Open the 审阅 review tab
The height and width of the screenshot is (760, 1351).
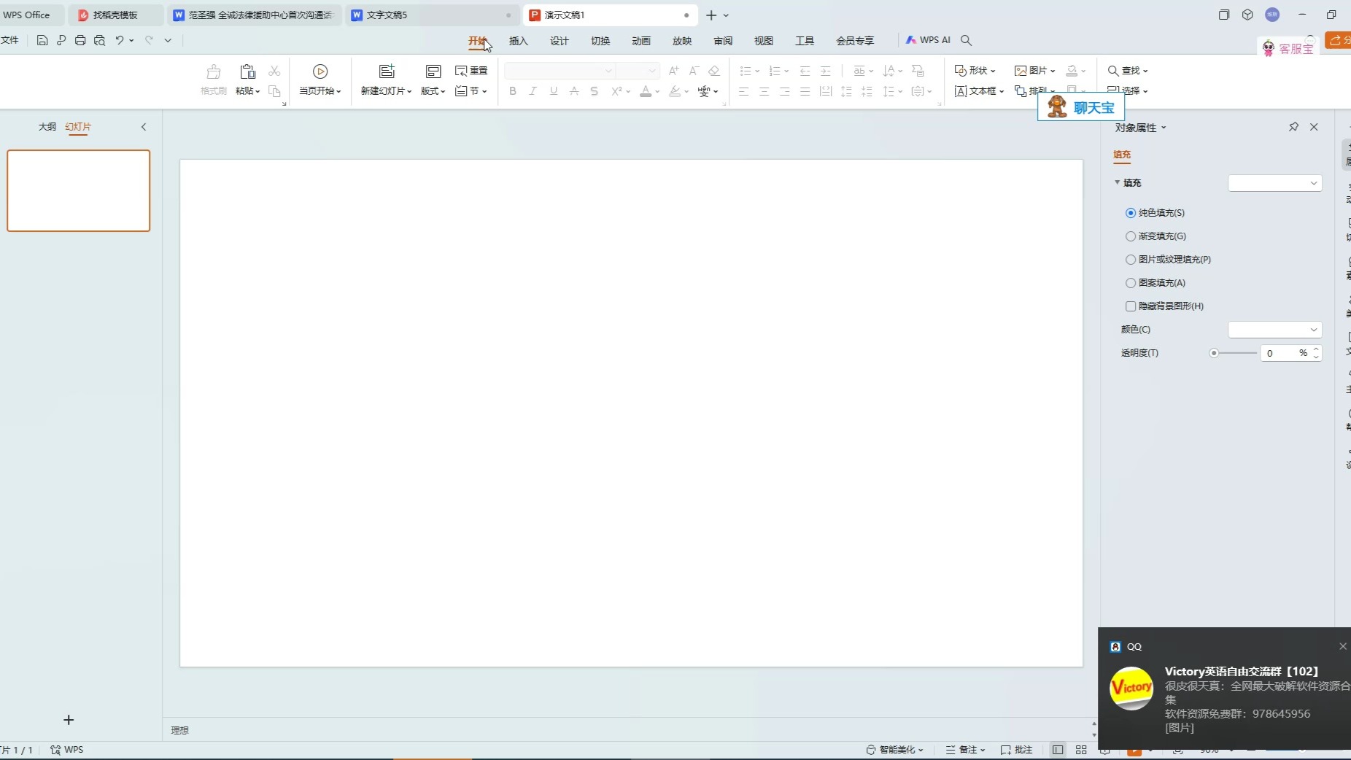coord(723,41)
